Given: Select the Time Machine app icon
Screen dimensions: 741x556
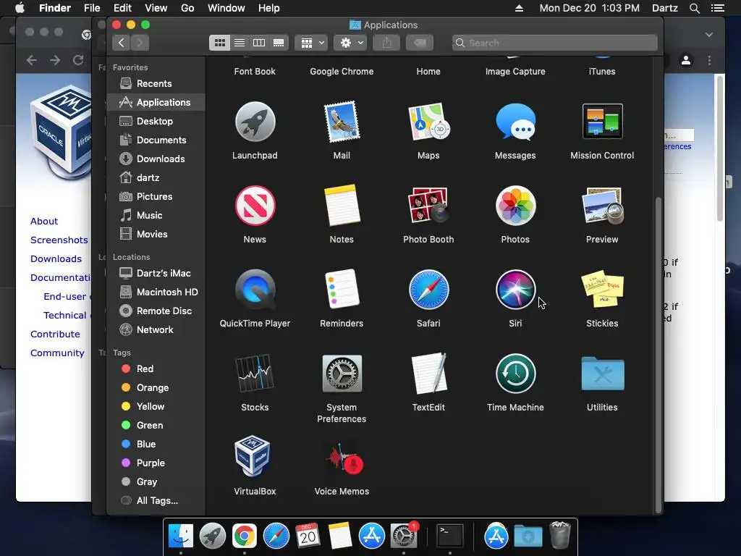Looking at the screenshot, I should 515,374.
